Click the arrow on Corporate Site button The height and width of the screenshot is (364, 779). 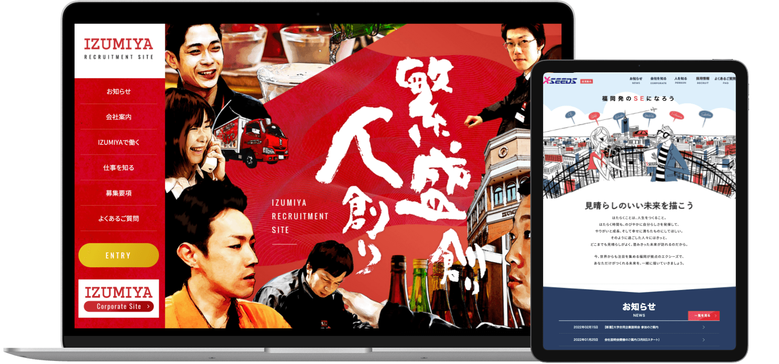click(x=148, y=307)
